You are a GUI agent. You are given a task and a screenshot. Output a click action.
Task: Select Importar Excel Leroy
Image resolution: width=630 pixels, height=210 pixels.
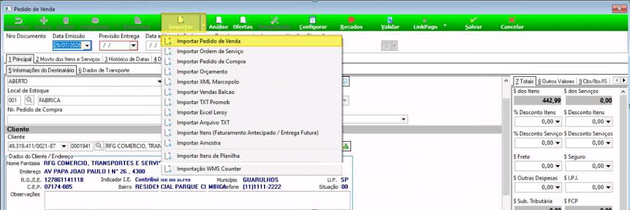pyautogui.click(x=252, y=113)
